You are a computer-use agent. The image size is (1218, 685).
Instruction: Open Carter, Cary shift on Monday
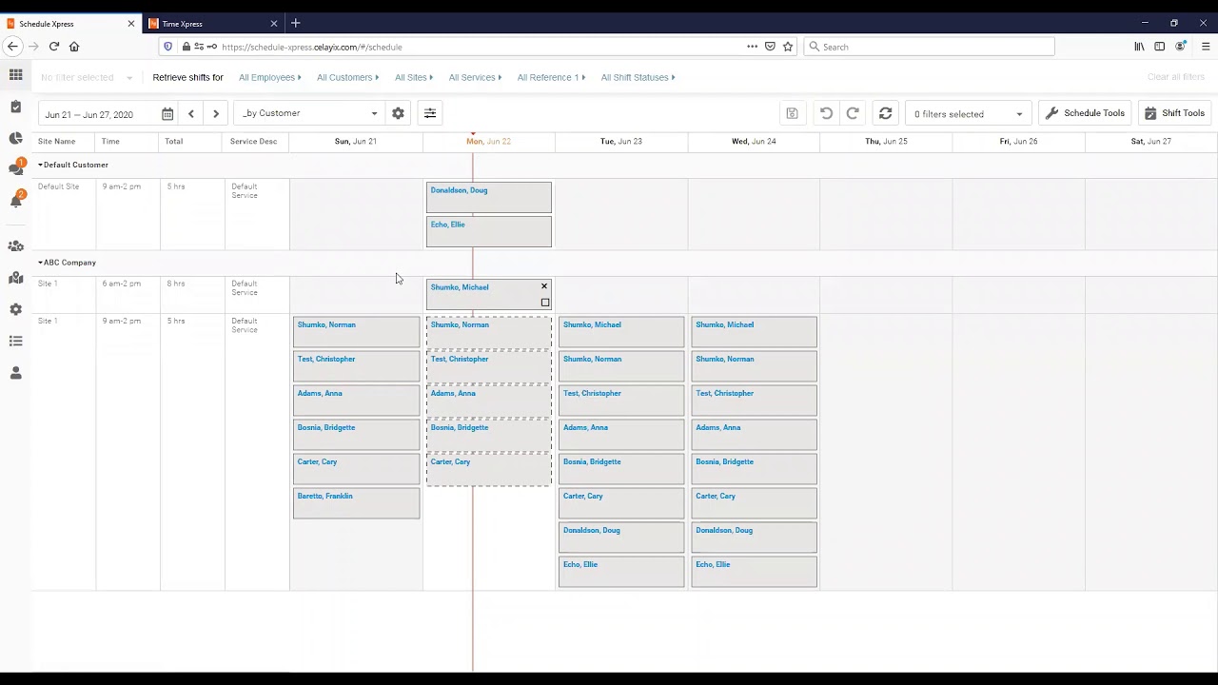tap(488, 469)
